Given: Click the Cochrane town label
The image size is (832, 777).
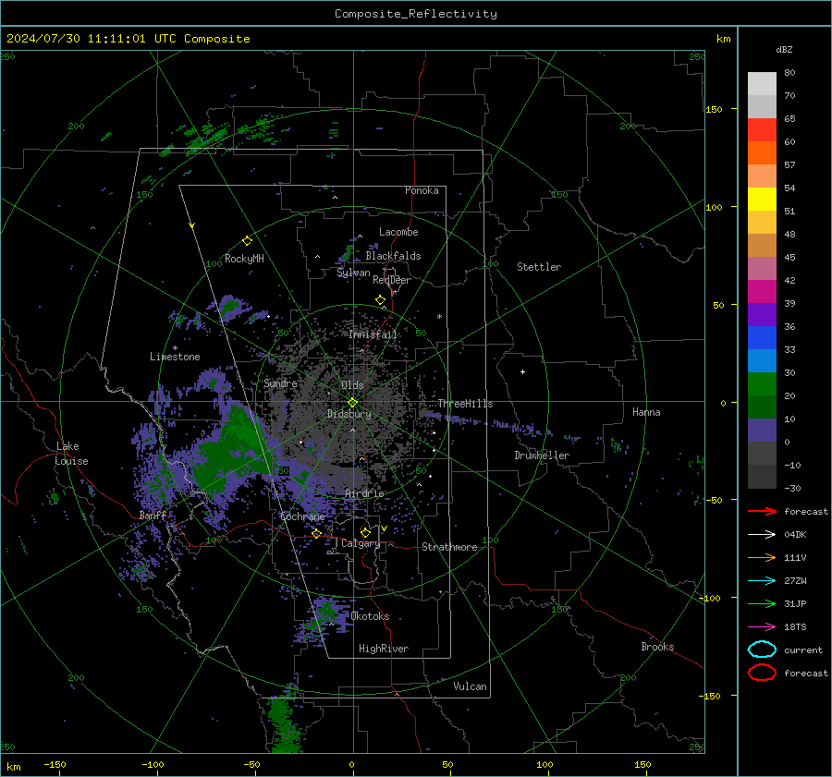Looking at the screenshot, I should tap(302, 516).
